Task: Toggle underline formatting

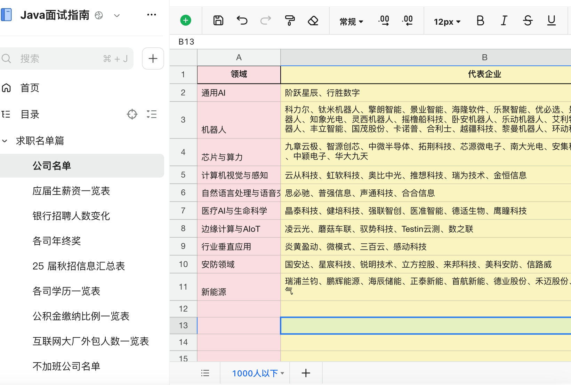Action: (551, 21)
